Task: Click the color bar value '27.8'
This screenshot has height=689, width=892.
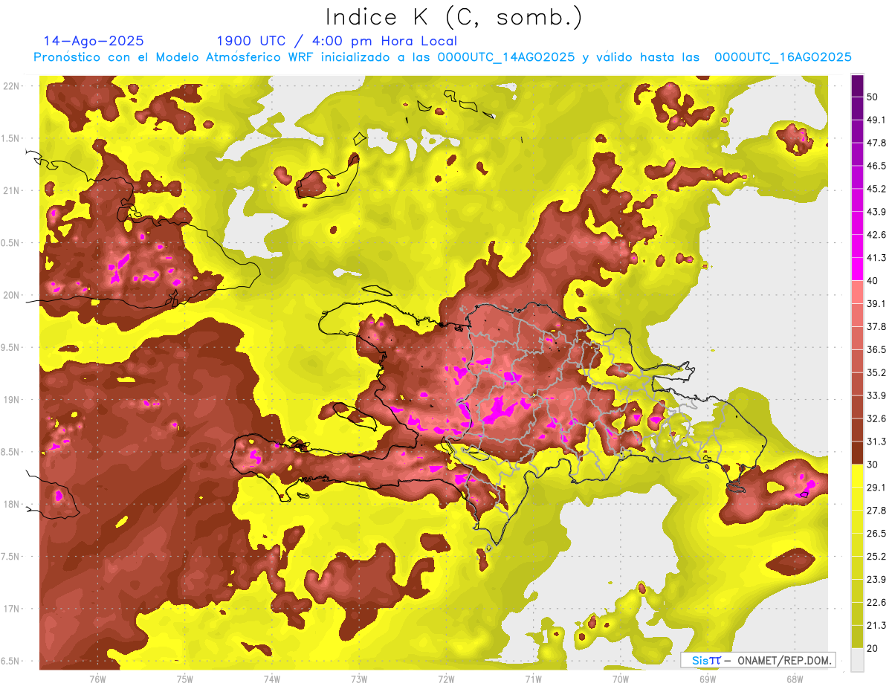Action: point(876,511)
